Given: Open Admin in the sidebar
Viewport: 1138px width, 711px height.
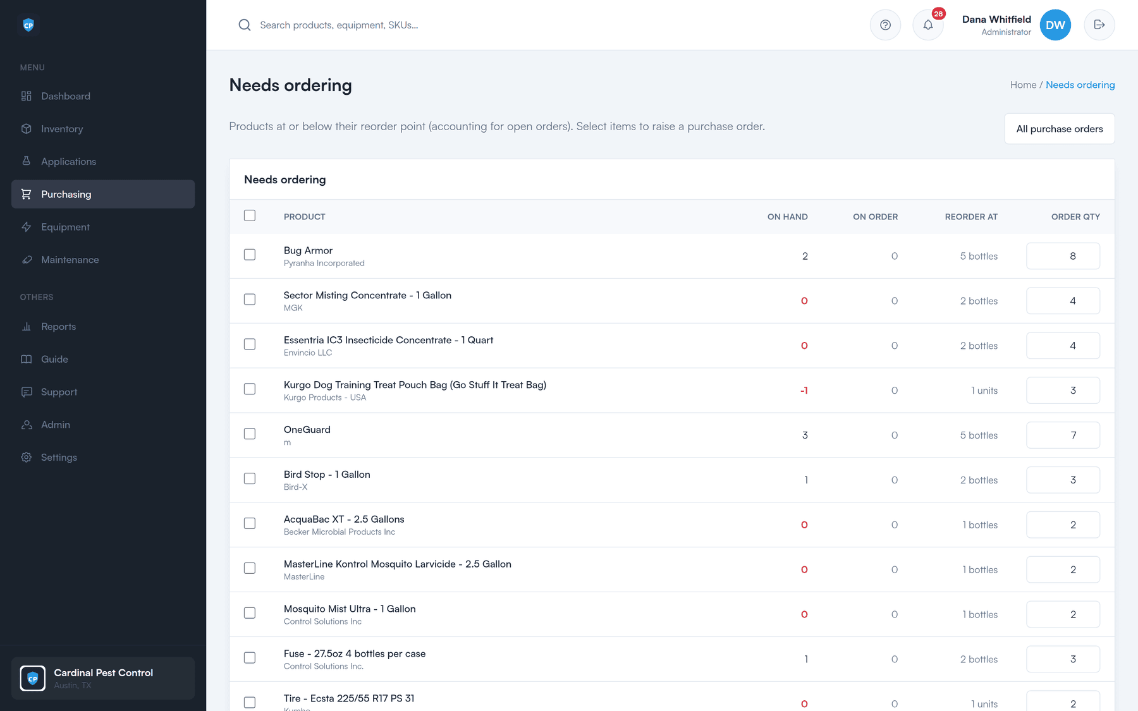Looking at the screenshot, I should [103, 425].
